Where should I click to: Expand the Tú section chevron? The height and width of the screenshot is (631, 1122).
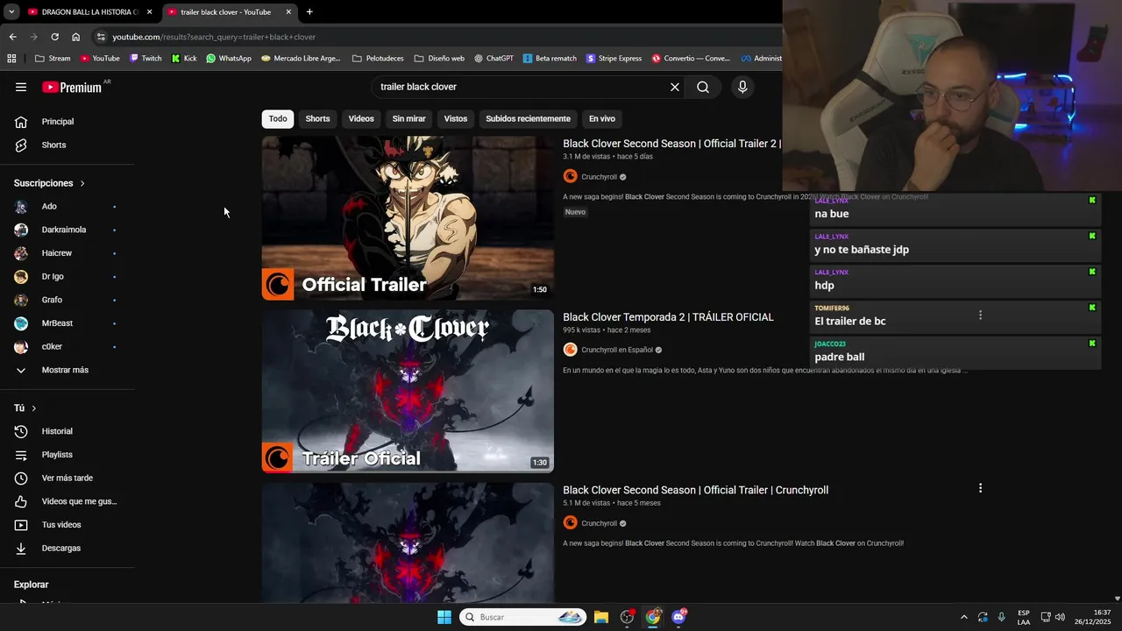click(x=34, y=408)
